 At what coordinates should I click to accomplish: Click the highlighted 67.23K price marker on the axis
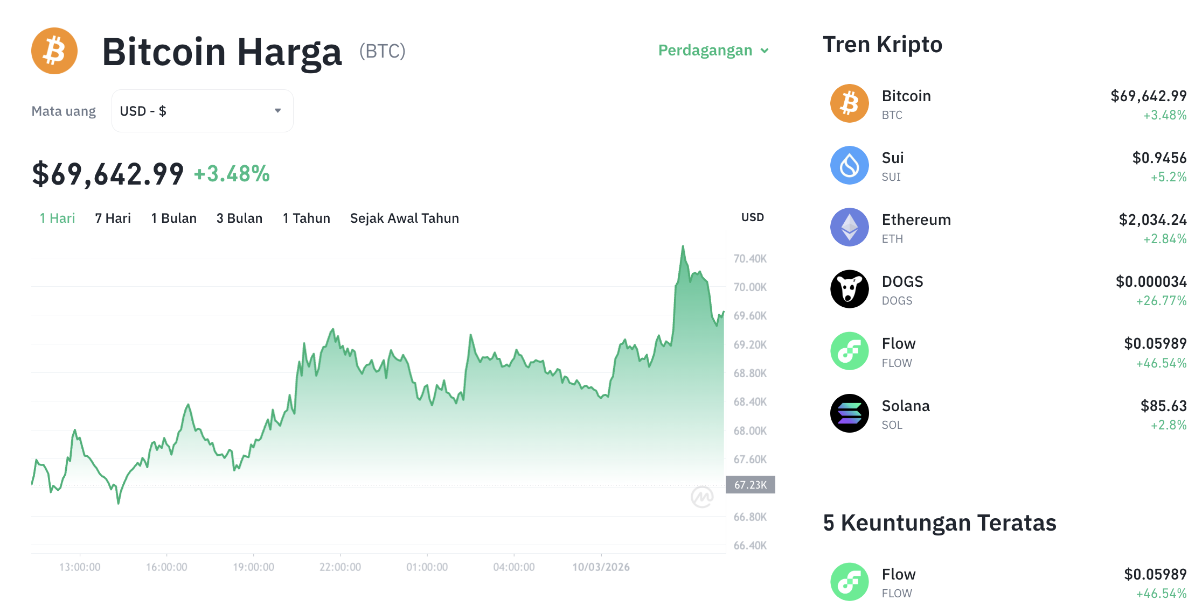coord(750,484)
